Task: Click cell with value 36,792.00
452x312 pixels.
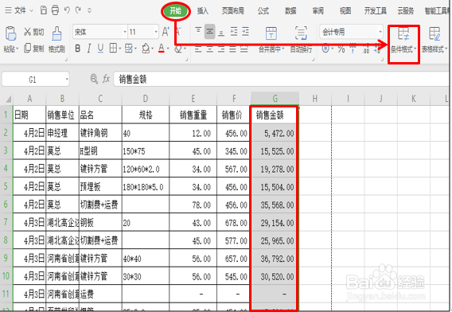Action: click(275, 259)
